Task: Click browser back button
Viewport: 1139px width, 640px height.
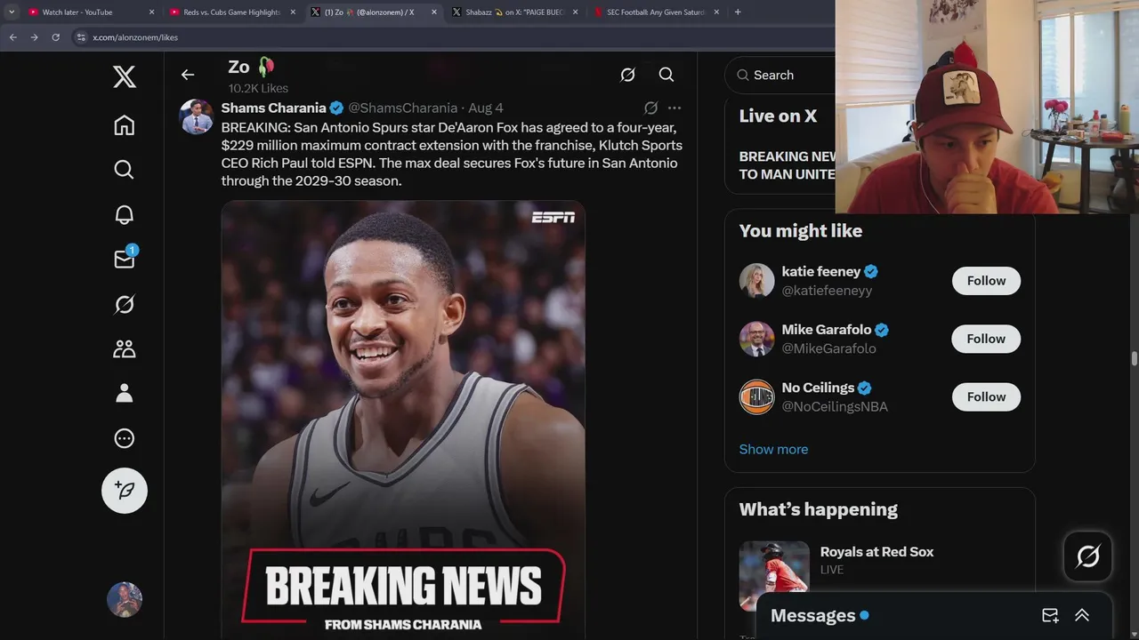Action: pos(13,37)
